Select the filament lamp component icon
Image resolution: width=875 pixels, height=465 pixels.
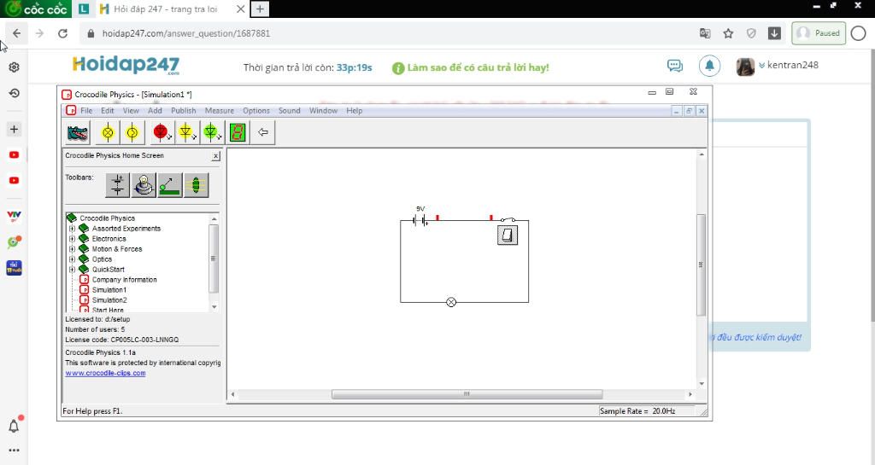(132, 132)
